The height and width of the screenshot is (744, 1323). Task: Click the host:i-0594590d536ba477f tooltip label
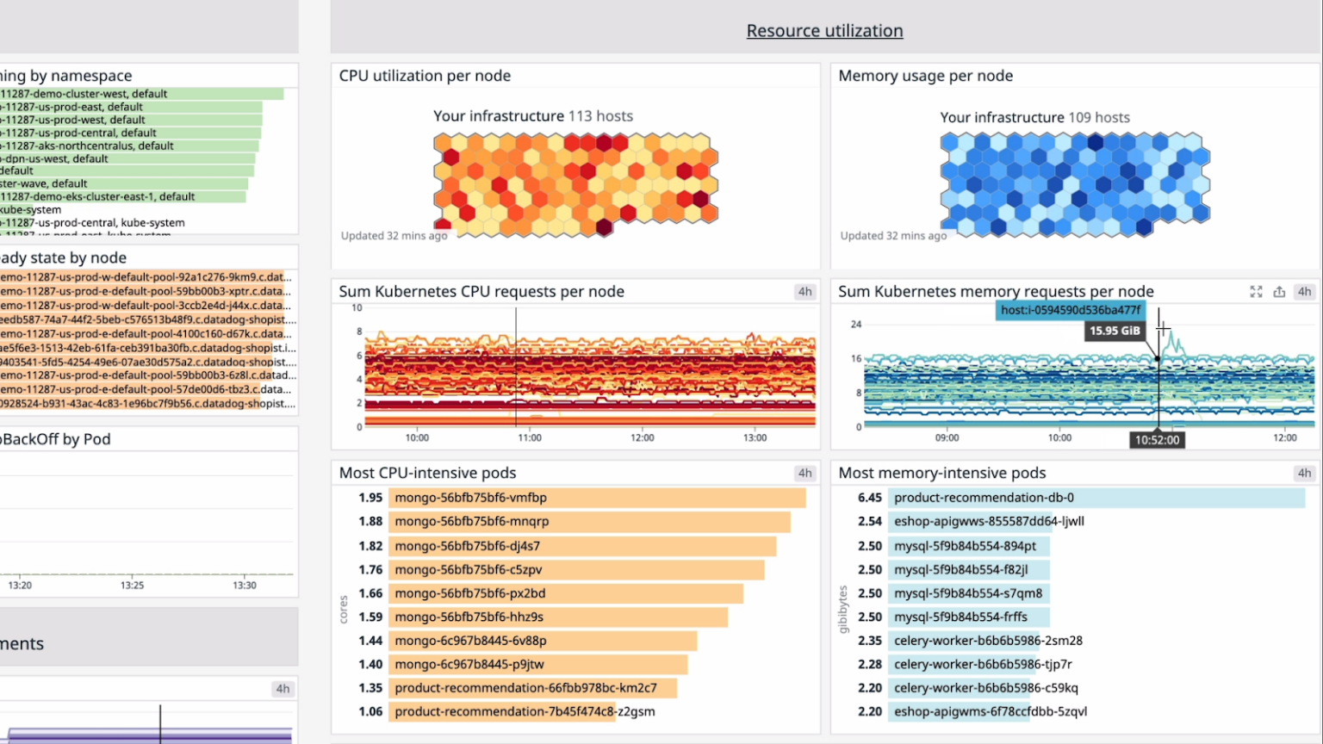pyautogui.click(x=1070, y=311)
